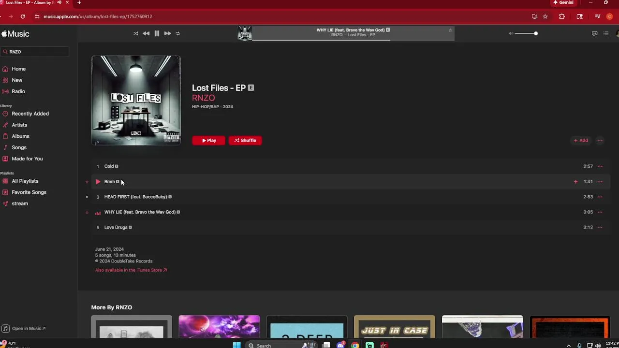
Task: Shuffle the Lost Files EP
Action: tap(245, 140)
